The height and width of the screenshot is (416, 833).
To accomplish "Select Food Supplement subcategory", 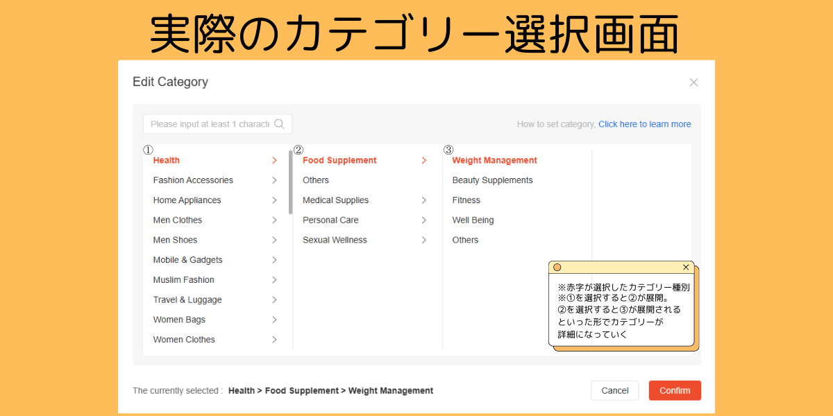I will (339, 160).
